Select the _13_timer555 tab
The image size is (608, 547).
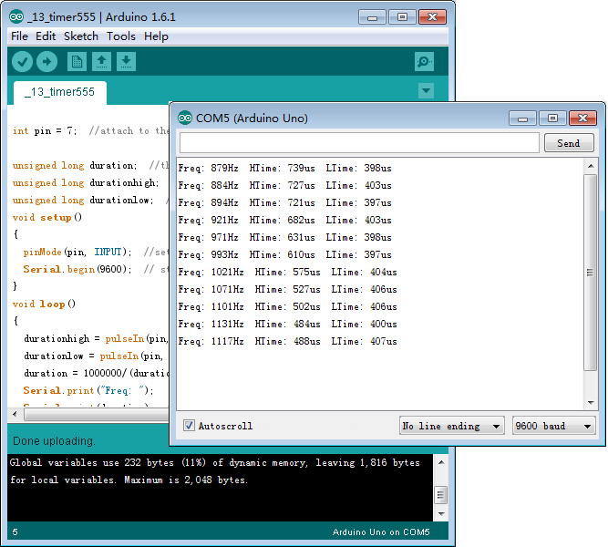tap(60, 92)
